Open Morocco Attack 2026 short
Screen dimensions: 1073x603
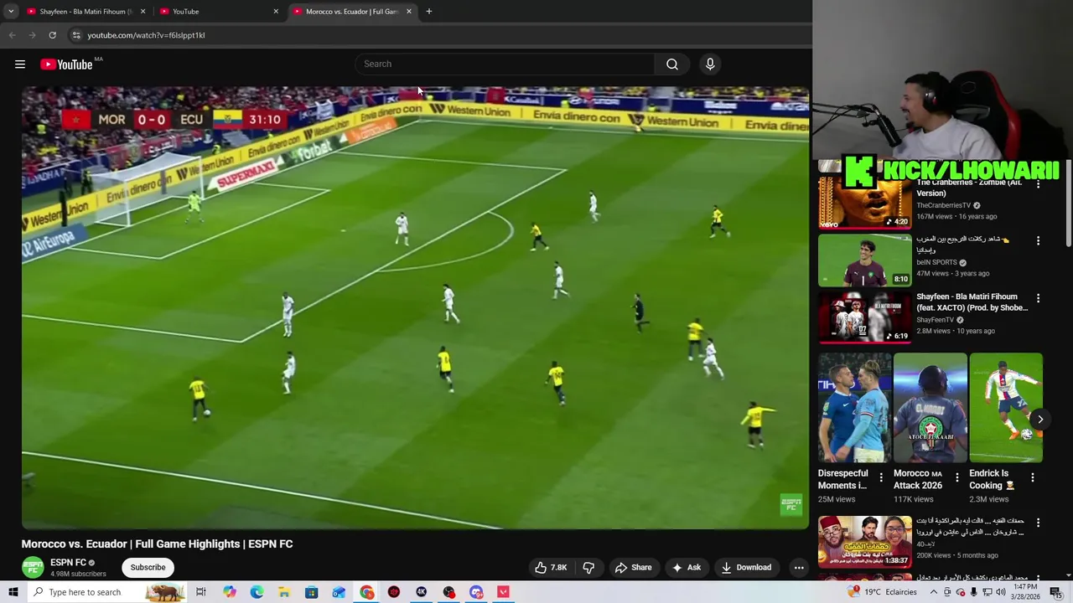[930, 408]
